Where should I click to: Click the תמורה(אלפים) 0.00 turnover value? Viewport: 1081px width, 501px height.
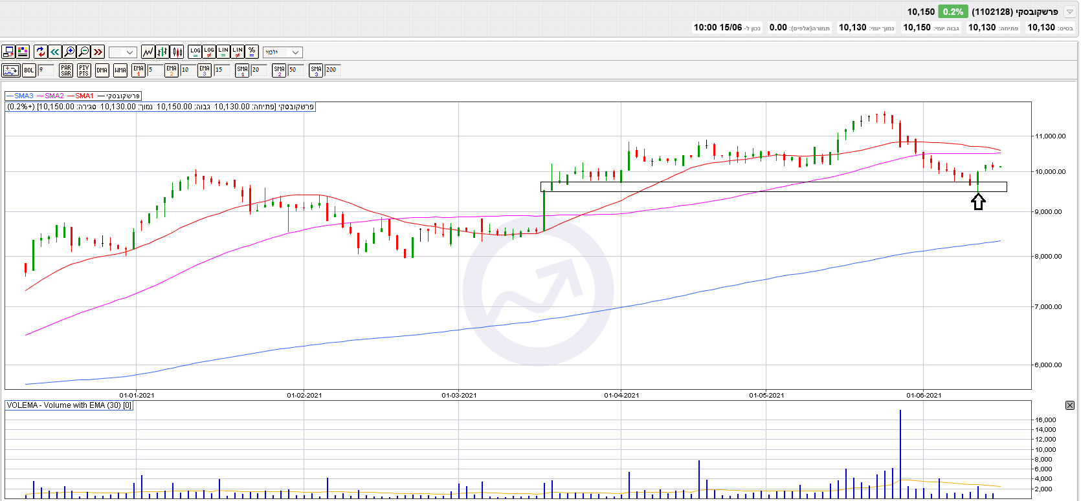(x=778, y=27)
